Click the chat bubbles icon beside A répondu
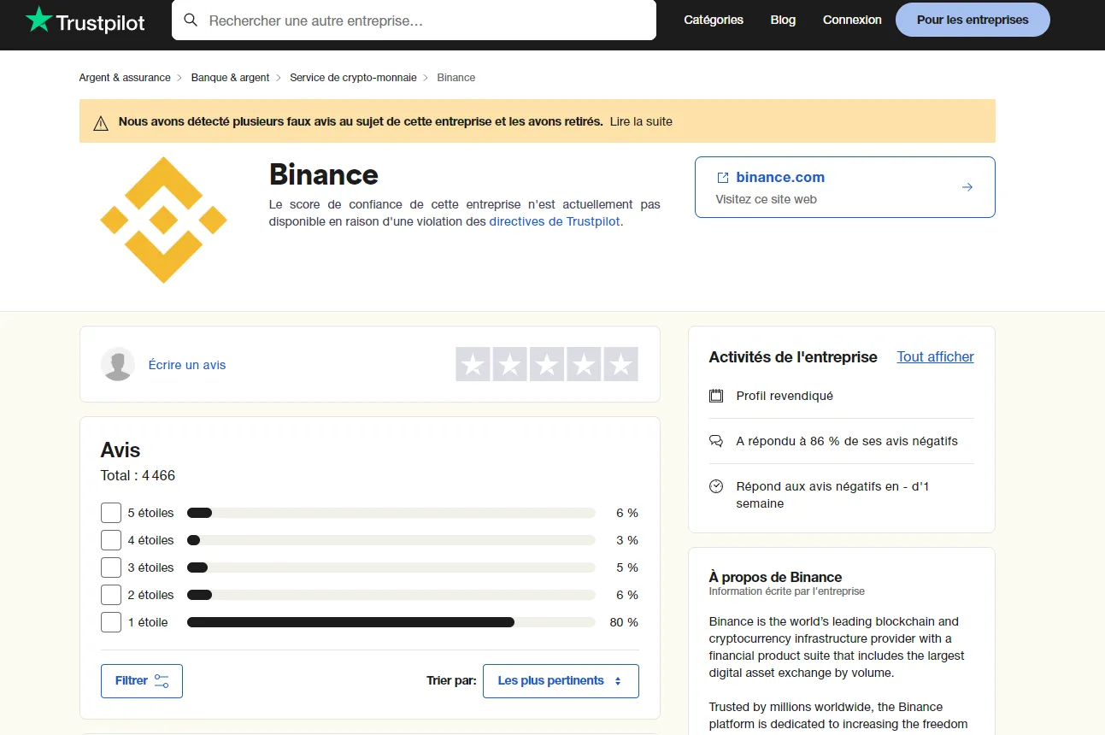Viewport: 1105px width, 735px height. pos(716,441)
